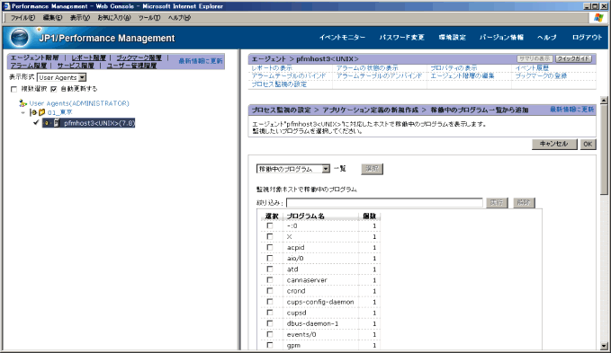Select the acpid program checkbox
The image size is (611, 353).
(270, 247)
